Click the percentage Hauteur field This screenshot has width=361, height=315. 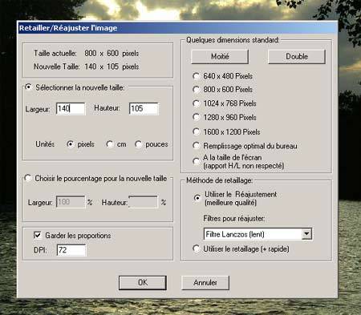tap(144, 202)
